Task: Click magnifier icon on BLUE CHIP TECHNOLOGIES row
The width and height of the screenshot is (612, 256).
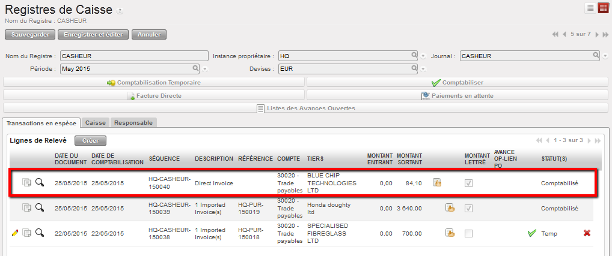Action: coord(40,182)
